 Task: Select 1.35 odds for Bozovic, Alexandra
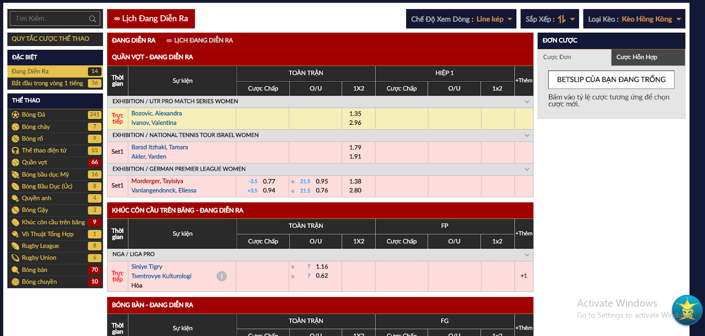point(355,114)
